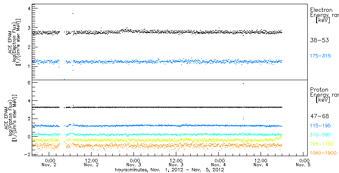Click the outlier point near 6 in proton plot
Screen dimensions: 339x173
click(243, 84)
